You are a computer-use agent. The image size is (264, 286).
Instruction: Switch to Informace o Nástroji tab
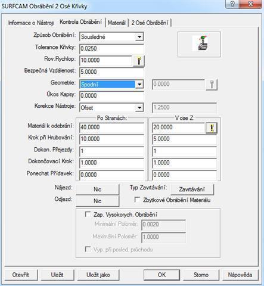pos(31,23)
